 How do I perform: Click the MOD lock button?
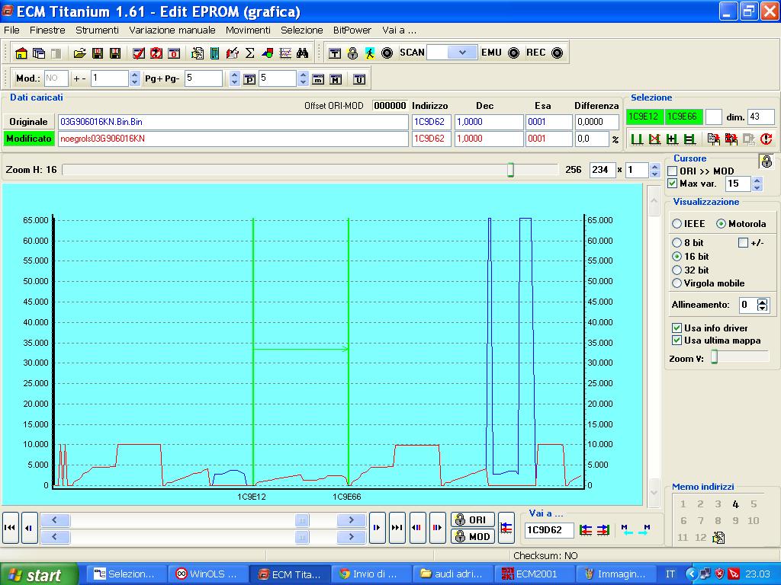click(x=473, y=537)
